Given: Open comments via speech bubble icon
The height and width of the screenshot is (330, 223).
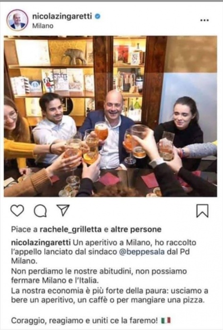Looking at the screenshot, I should point(40,211).
